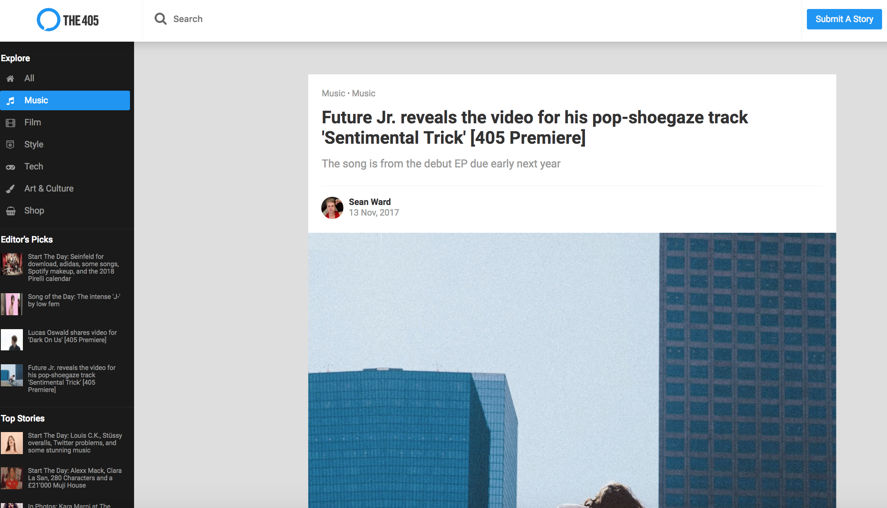Viewport: 887px width, 508px height.
Task: Open author Sean Ward's profile name
Action: 370,202
